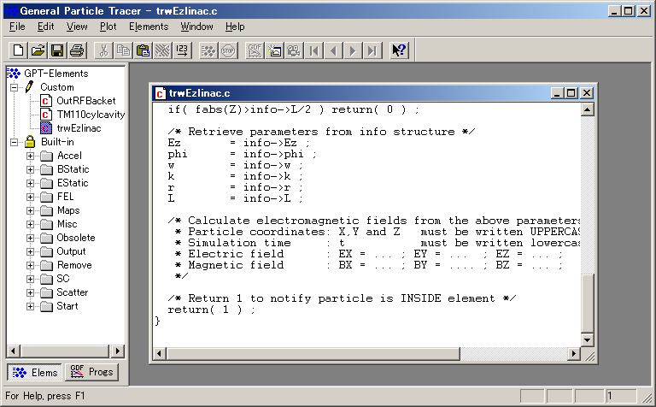Screen dimensions: 656x407
Task: Switch to the Progs tab
Action: [x=91, y=372]
